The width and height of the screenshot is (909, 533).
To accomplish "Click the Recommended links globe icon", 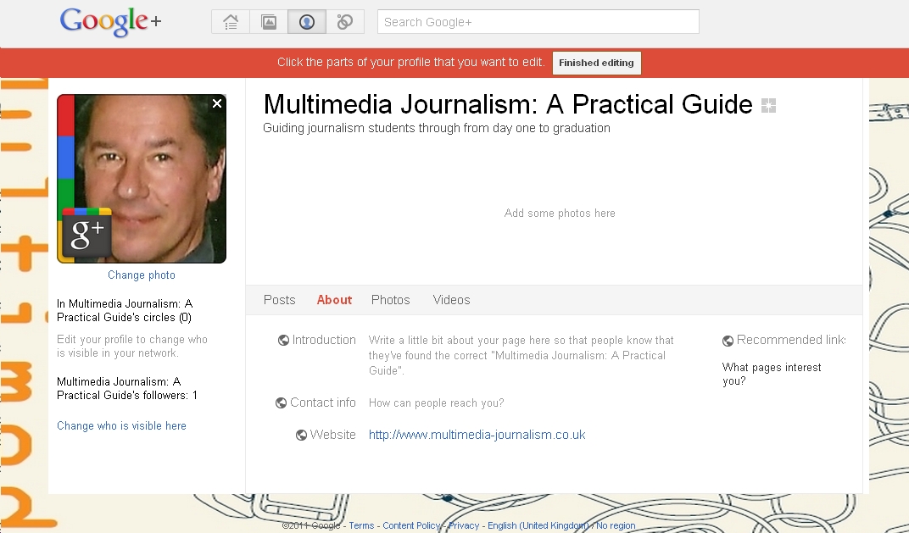I will [x=728, y=341].
